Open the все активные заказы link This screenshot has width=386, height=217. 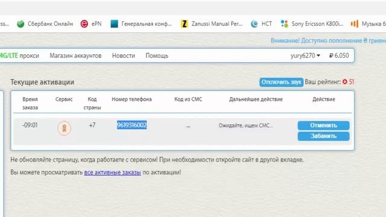(x=113, y=172)
